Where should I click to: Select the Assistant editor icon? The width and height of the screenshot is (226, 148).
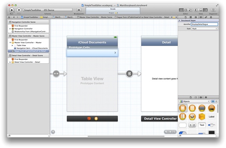pos(186,10)
